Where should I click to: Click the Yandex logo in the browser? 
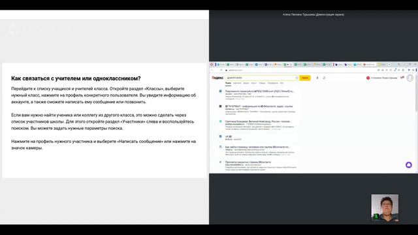[x=217, y=78]
